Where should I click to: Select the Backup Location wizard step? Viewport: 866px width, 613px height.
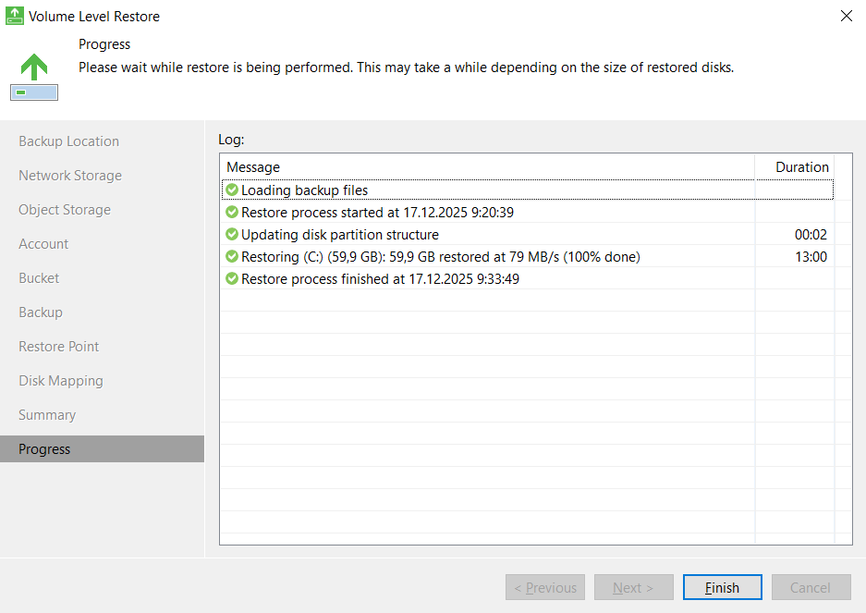pyautogui.click(x=69, y=141)
